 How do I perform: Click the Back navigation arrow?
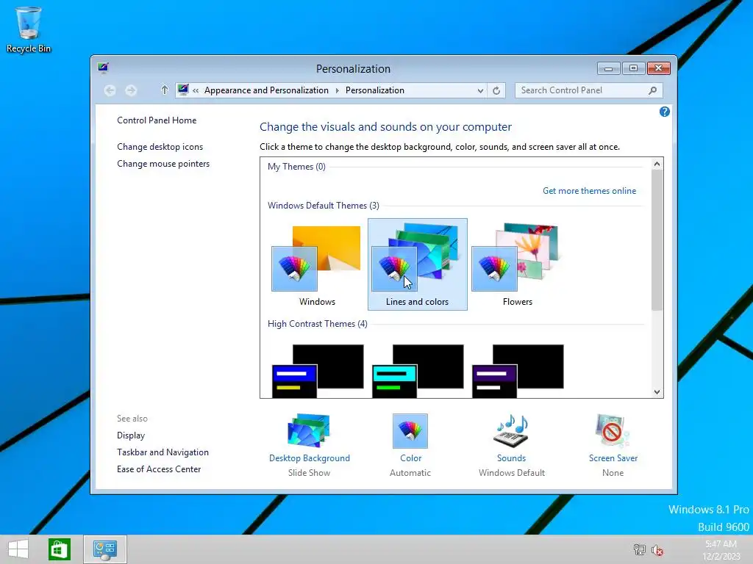tap(110, 90)
